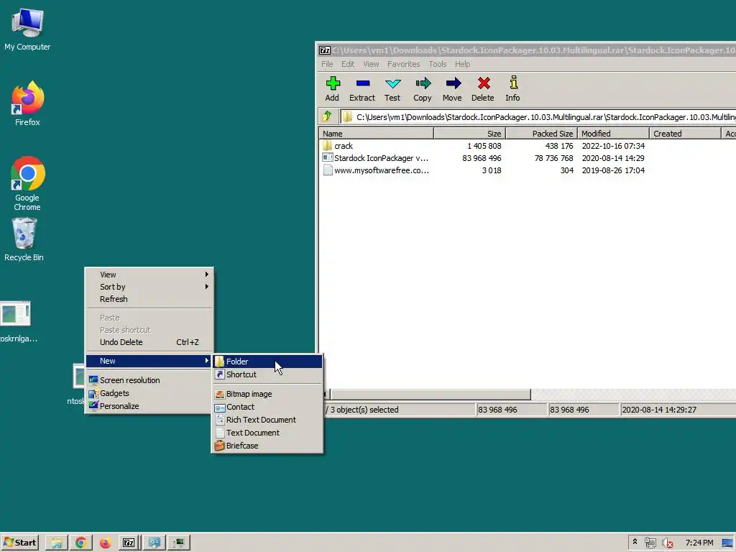Create a new Folder
Viewport: 736px width, 552px height.
tap(267, 362)
